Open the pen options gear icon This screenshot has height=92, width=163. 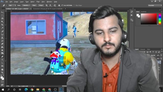click(59, 5)
